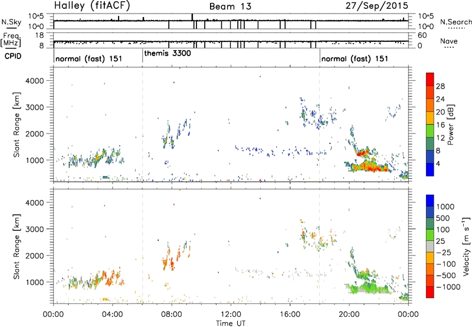Click the '08:00' time tick label
Screen dimensions: 472x327
pos(172,315)
